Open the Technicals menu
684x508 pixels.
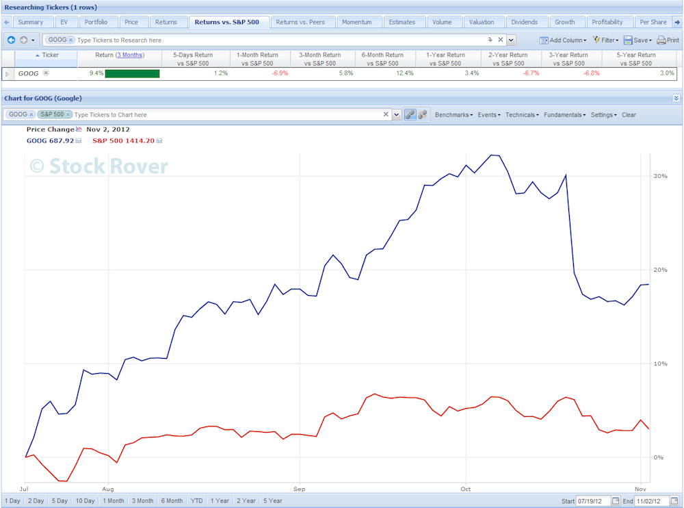click(x=522, y=115)
